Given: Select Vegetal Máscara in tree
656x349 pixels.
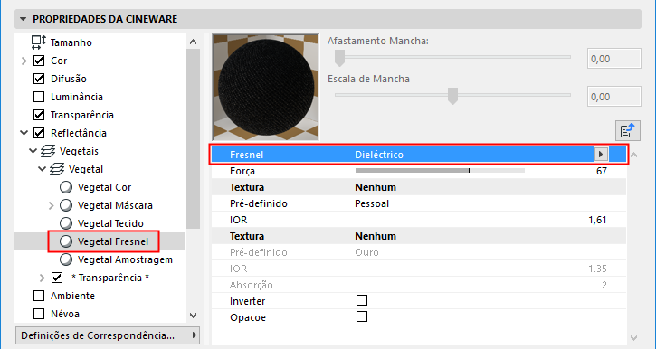Looking at the screenshot, I should pos(115,205).
